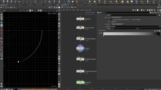Image resolution: width=161 pixels, height=90 pixels.
Task: Add a Portal Light from the shelf
Action: [x=142, y=2]
